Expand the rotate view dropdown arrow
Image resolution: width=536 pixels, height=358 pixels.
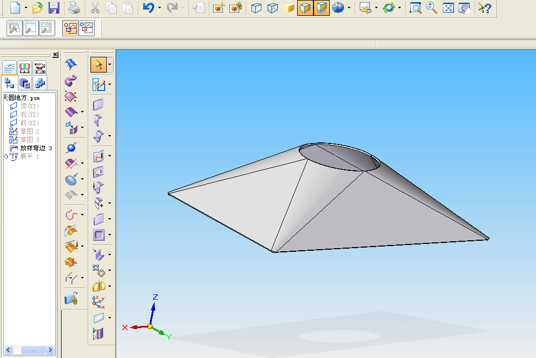[x=399, y=7]
